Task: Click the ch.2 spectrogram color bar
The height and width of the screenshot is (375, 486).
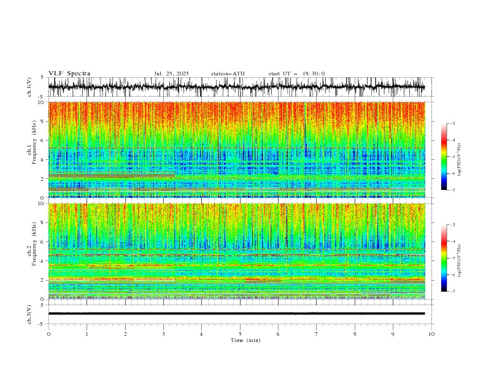Action: [444, 258]
